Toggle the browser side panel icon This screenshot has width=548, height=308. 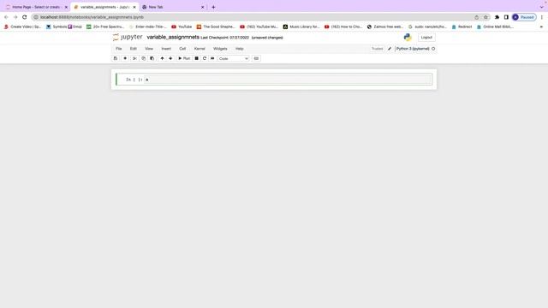(506, 17)
